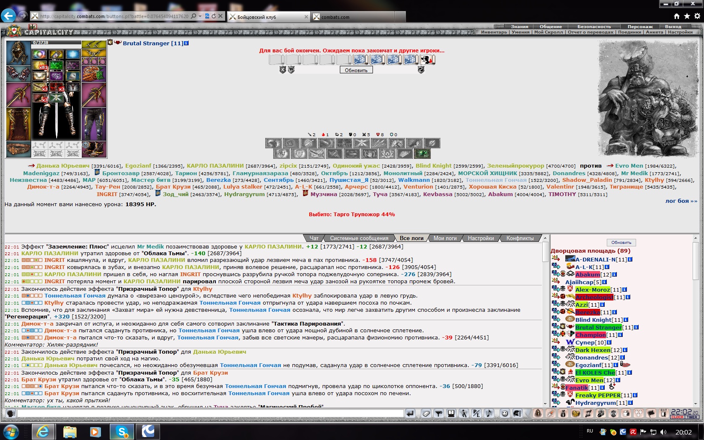Switch to CLOCK mode
Viewport: 704px width, 440px height.
[677, 417]
